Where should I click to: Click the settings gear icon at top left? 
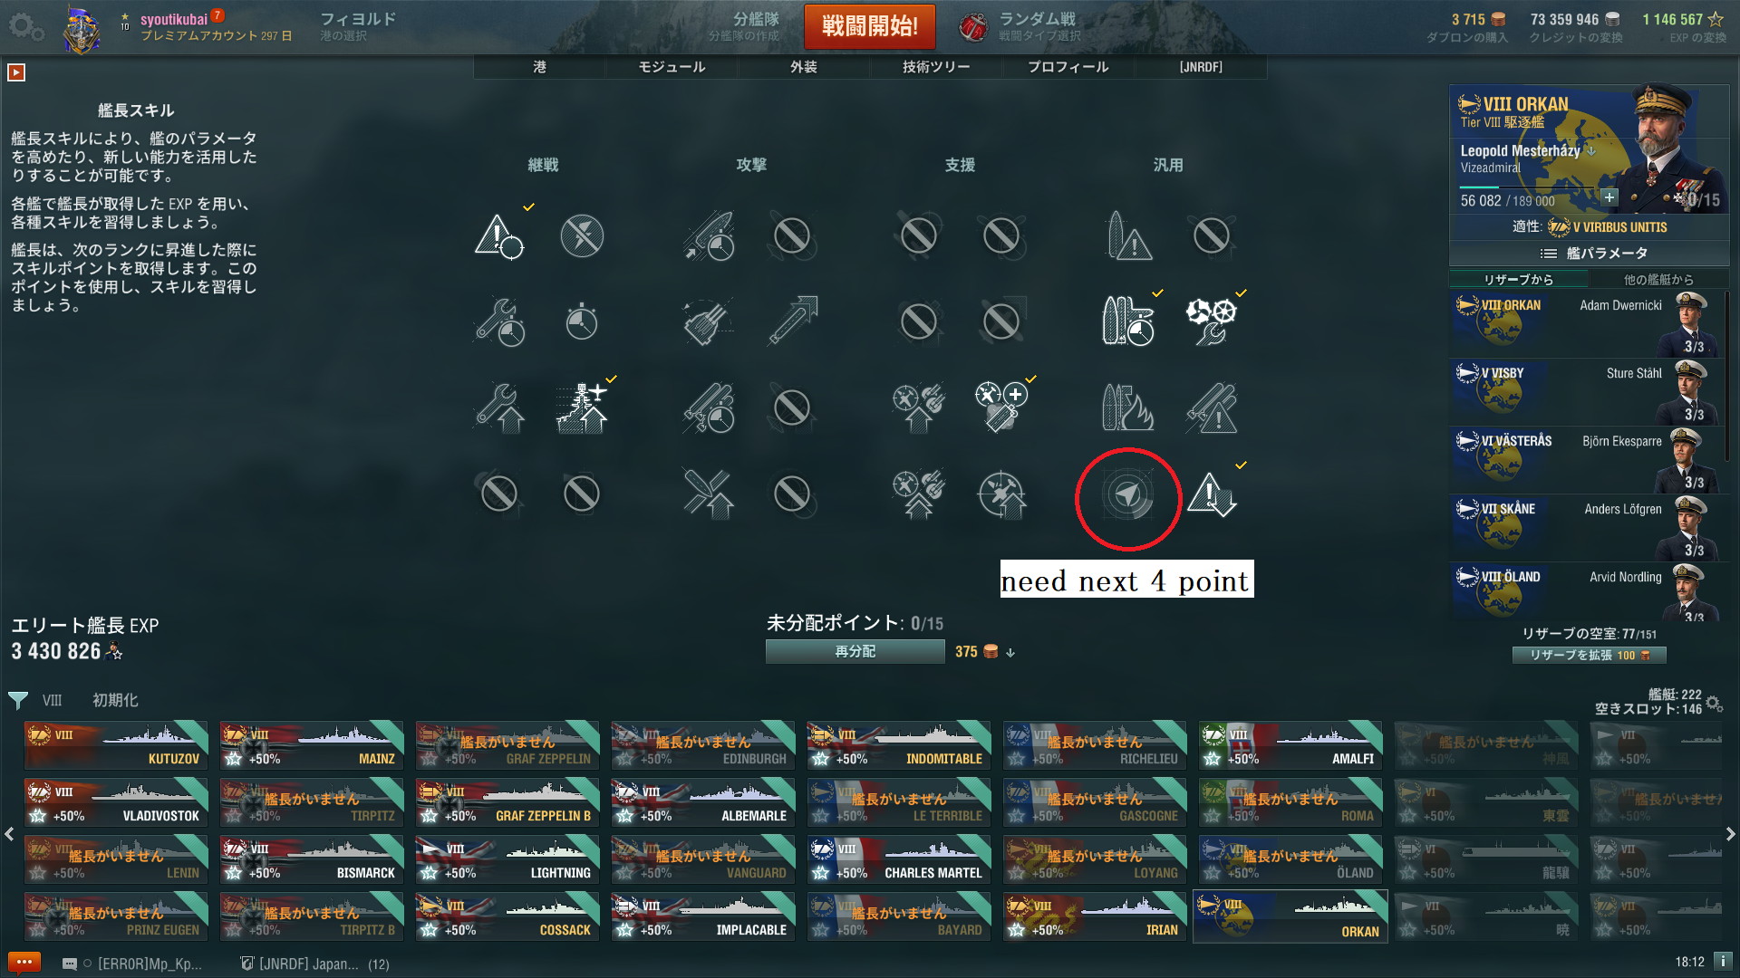[25, 27]
